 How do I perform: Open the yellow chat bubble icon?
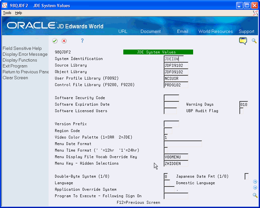coord(243,41)
